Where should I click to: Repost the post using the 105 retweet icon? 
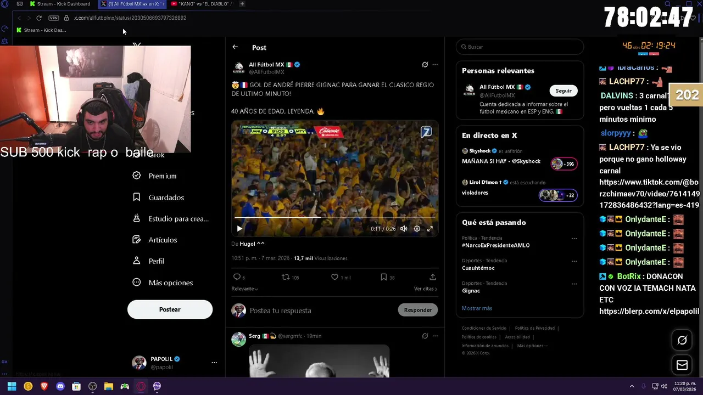[290, 277]
